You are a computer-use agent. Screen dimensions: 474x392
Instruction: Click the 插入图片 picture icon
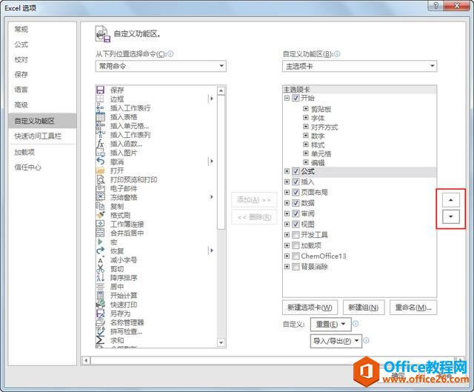100,153
